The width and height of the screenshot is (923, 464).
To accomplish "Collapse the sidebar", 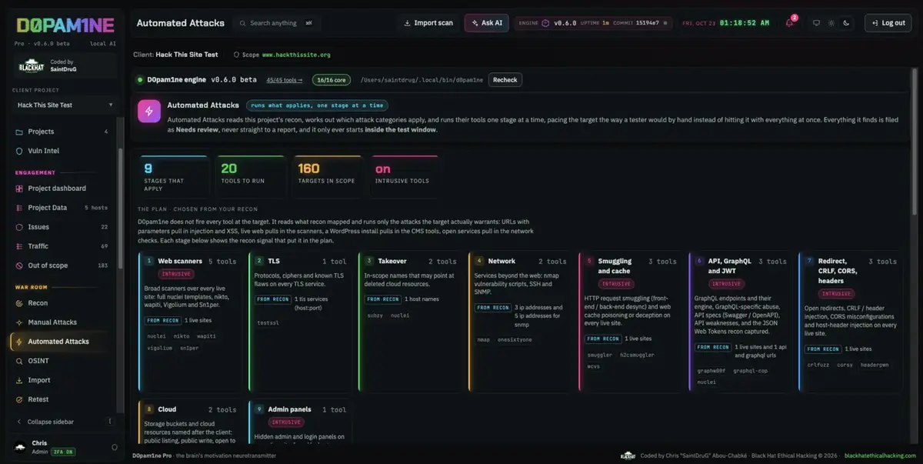I will pyautogui.click(x=51, y=422).
